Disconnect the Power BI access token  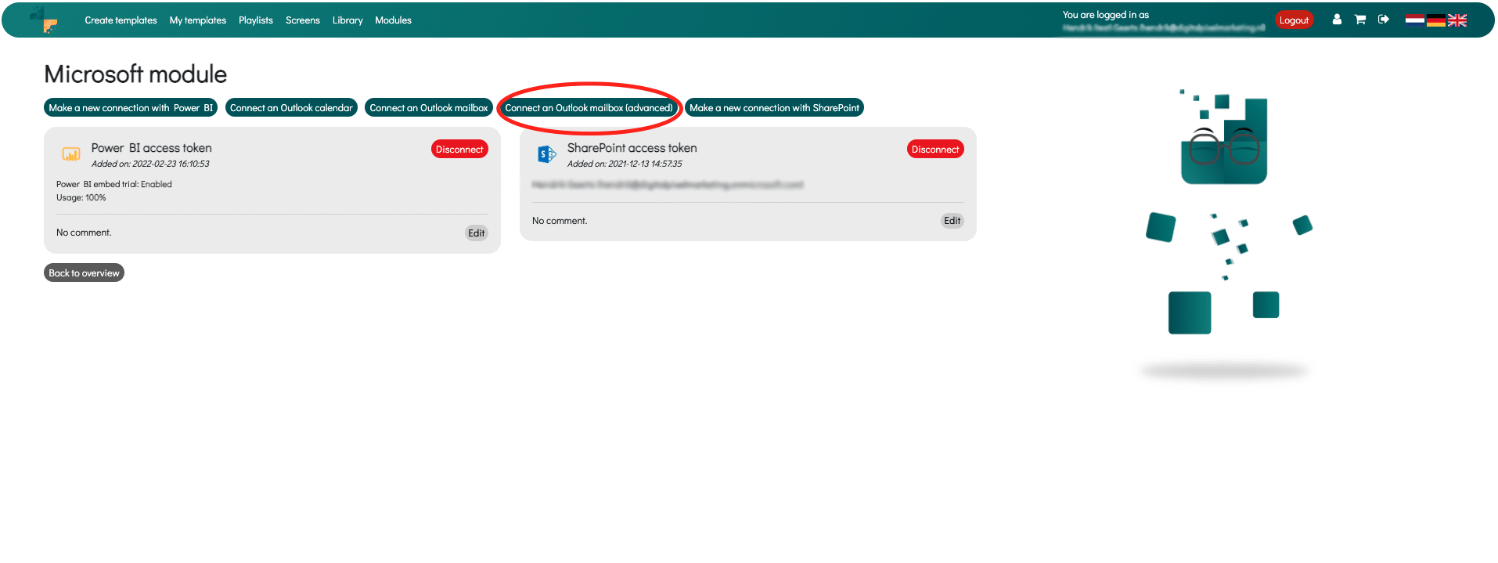(459, 150)
